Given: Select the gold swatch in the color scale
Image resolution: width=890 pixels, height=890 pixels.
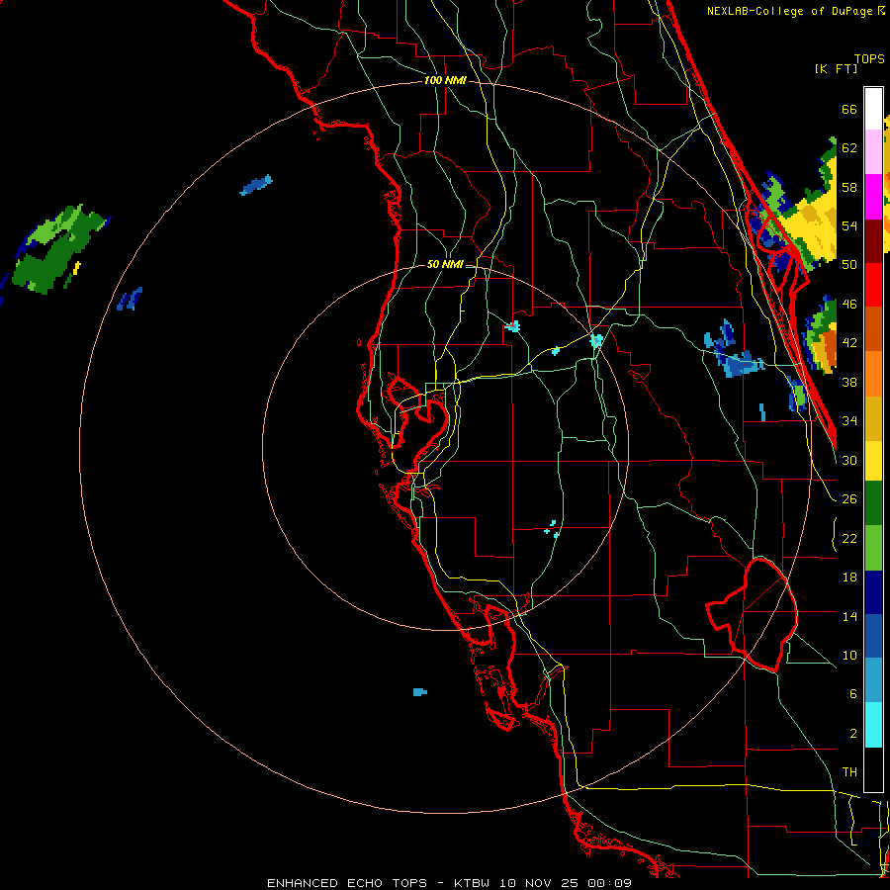Looking at the screenshot, I should tap(873, 419).
